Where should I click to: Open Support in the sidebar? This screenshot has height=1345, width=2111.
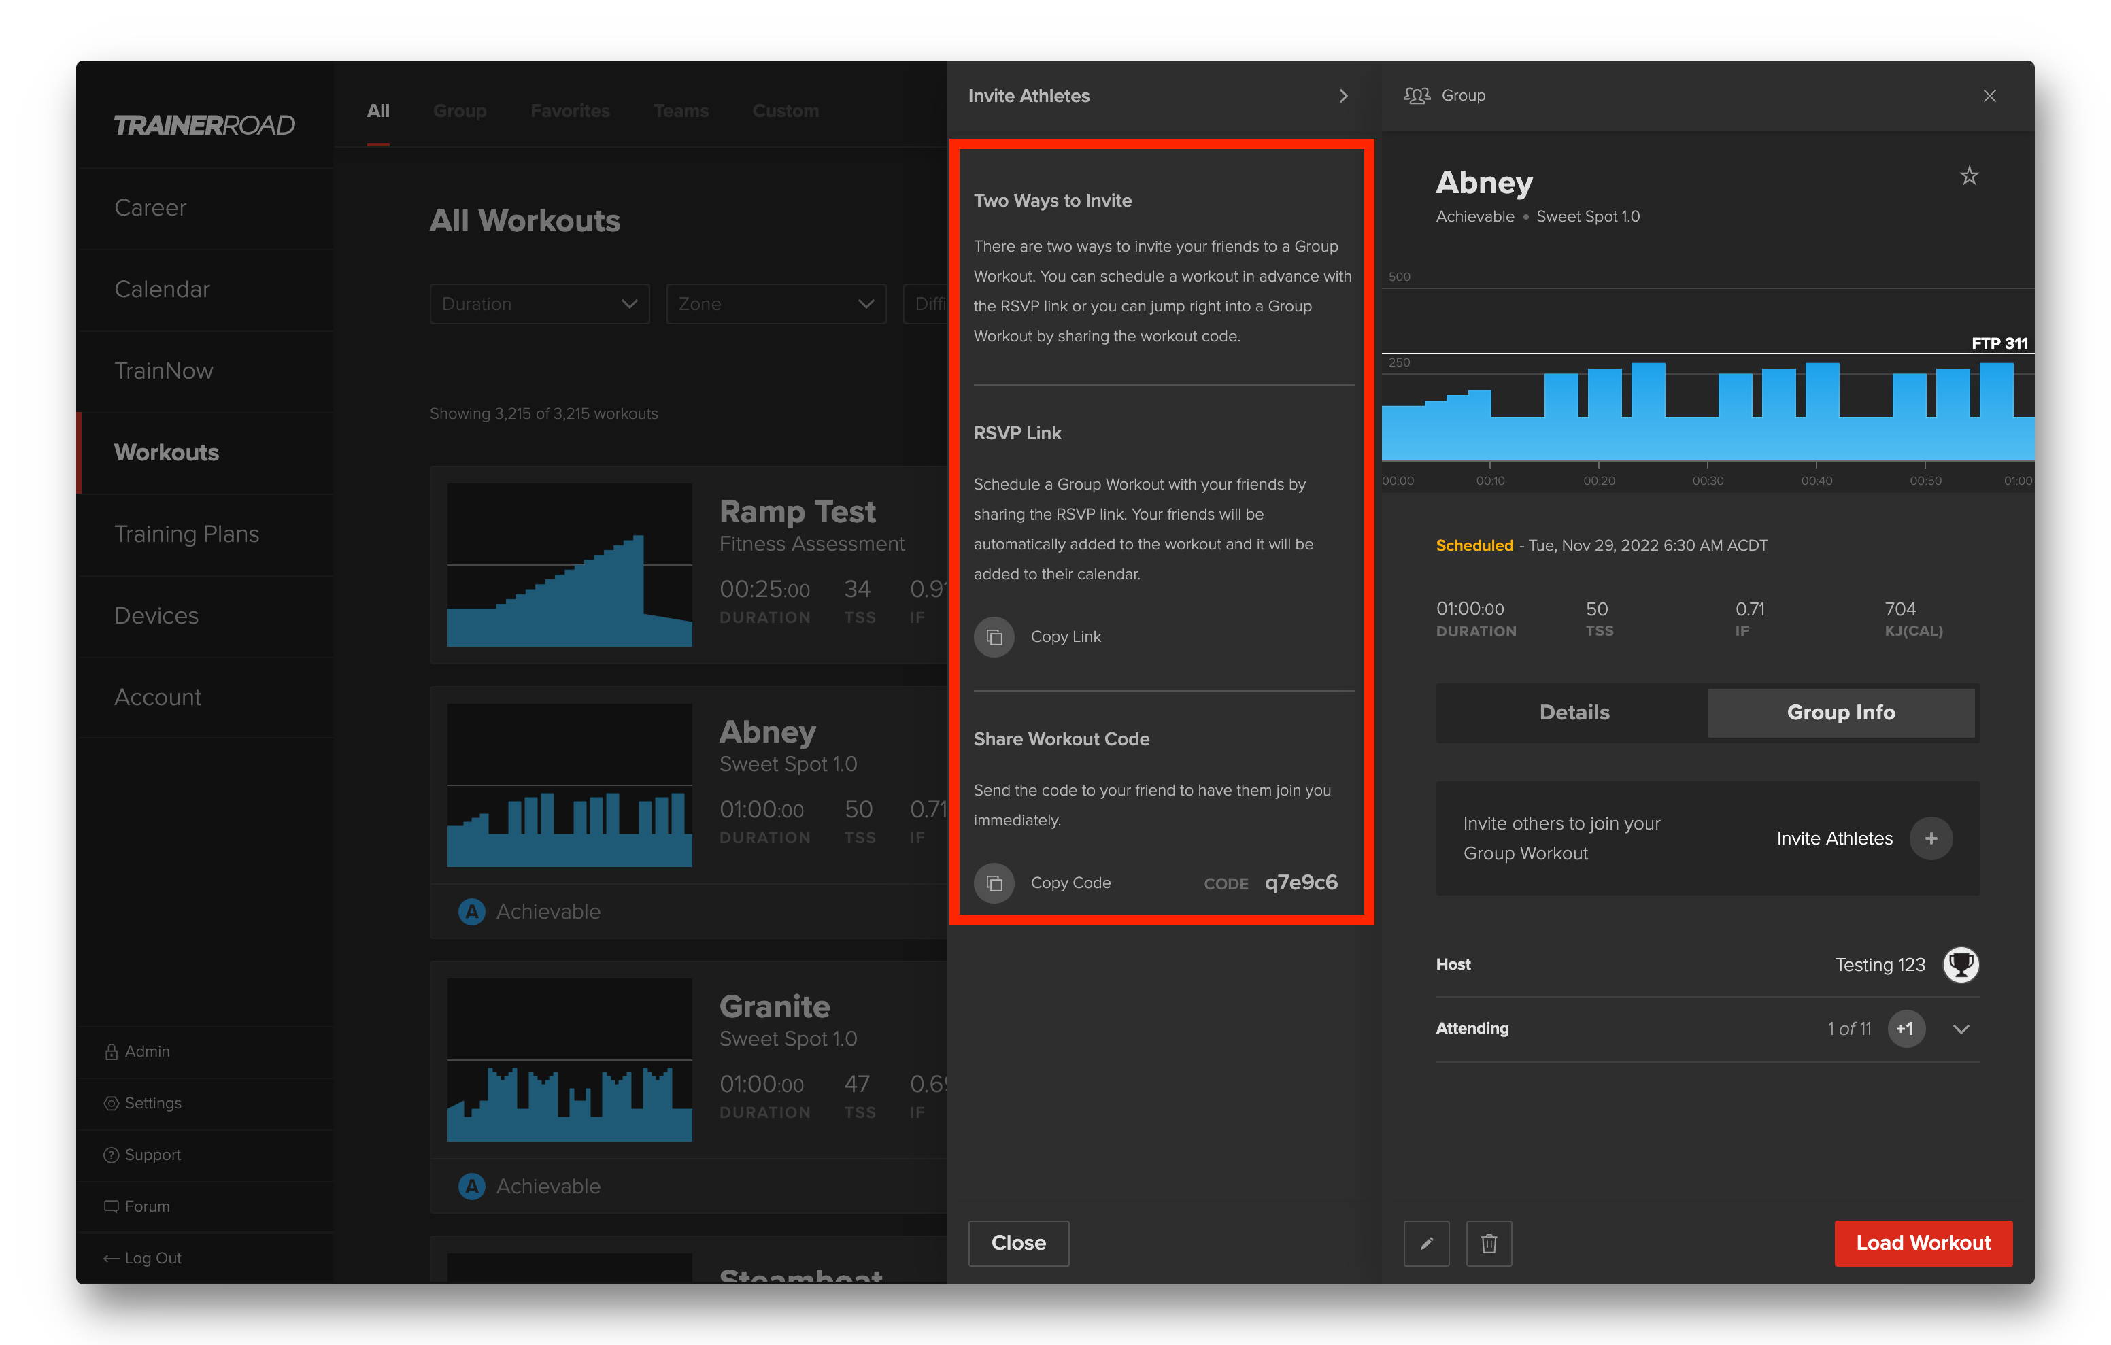pyautogui.click(x=143, y=1155)
